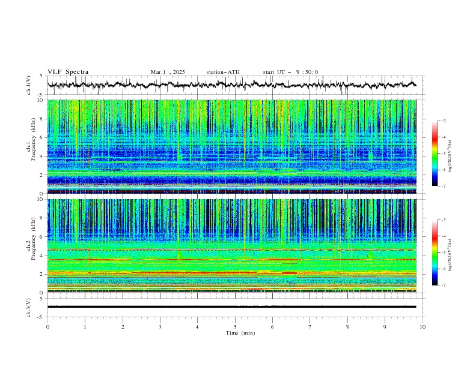This screenshot has height=367, width=476.
Task: Click the ch.1 color bar 'log(PSD)(V²/Hz)' label
Action: point(450,157)
